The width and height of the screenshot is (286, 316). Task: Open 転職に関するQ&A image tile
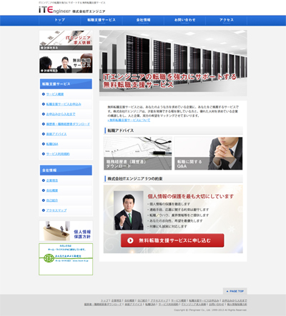click(x=209, y=153)
